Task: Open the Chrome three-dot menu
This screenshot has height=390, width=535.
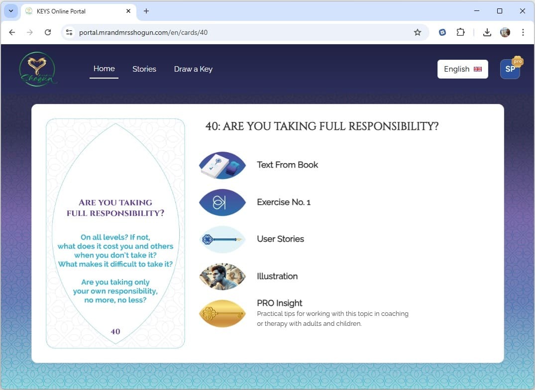Action: [523, 32]
